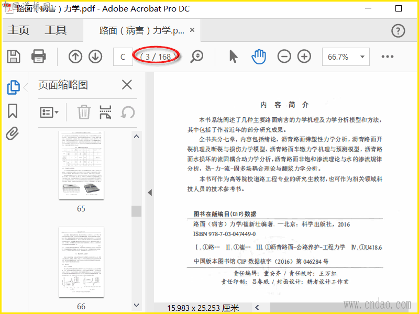Screen dimensions: 419x314
Task: Select the page 66 thumbnail
Action: click(x=81, y=262)
